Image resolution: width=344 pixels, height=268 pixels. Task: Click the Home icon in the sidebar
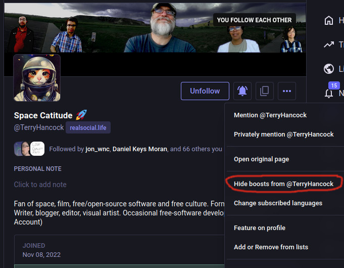coord(329,21)
